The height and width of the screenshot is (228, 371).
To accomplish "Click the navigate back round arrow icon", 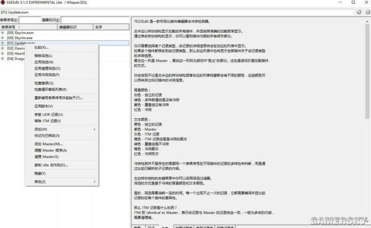I will coord(359,12).
